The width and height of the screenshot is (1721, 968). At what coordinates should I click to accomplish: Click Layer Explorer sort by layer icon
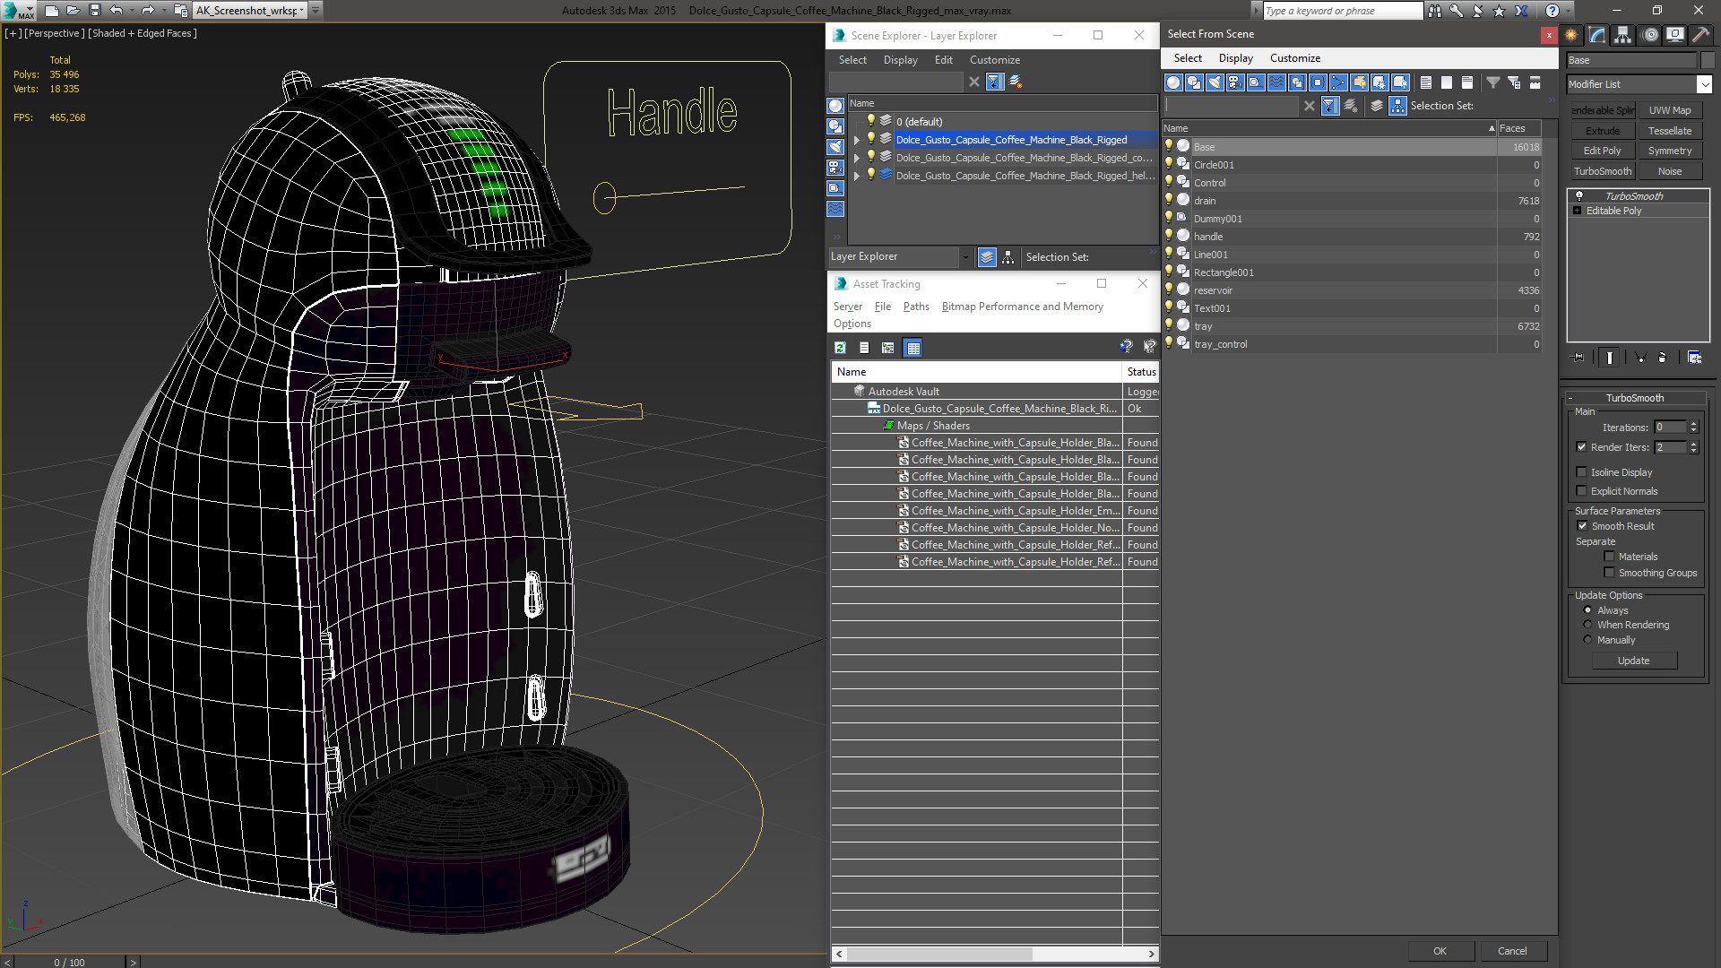pyautogui.click(x=987, y=257)
